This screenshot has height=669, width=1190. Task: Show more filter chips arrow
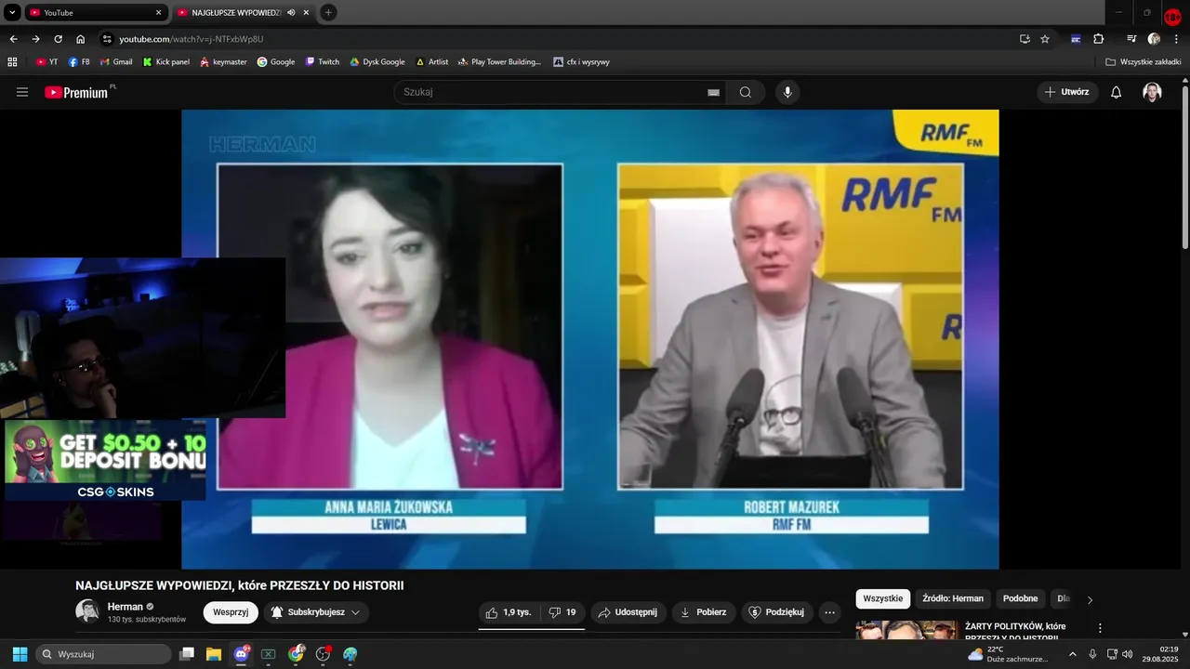(x=1091, y=599)
